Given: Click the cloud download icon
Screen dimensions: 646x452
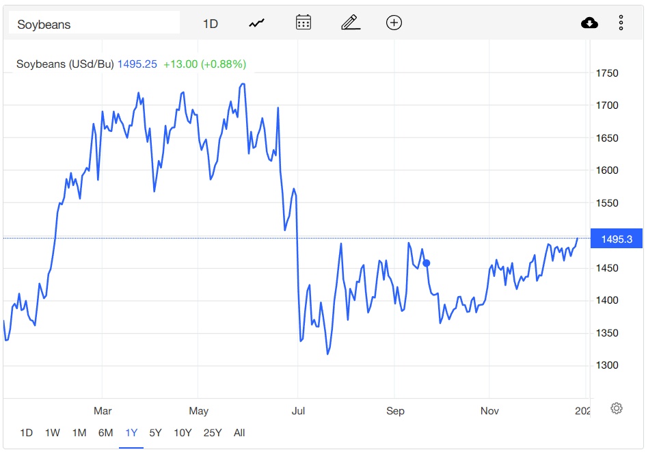Looking at the screenshot, I should tap(589, 23).
